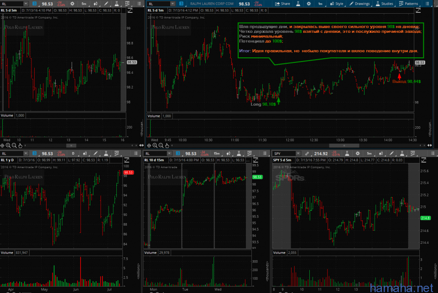This screenshot has height=293, width=438.
Task: Open list menu icon of top-left chart
Action: 139,4
